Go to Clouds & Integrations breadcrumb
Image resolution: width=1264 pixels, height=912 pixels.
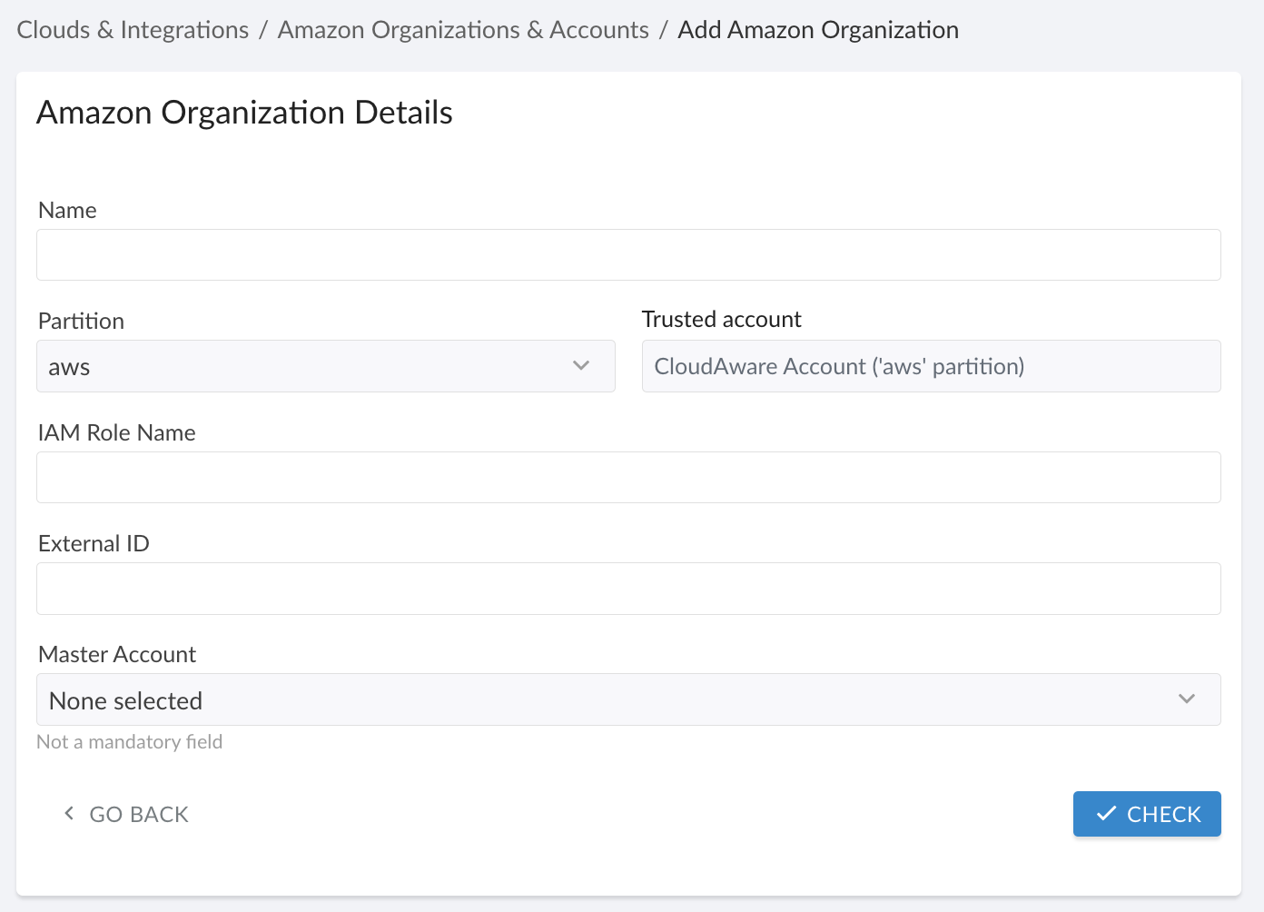(133, 30)
